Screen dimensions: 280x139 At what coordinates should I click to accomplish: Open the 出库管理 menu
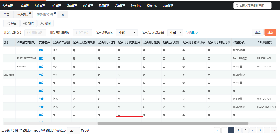(56, 6)
